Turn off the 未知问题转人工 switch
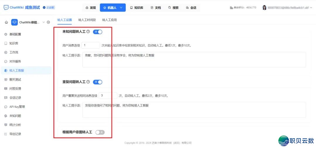The image size is (316, 148). pyautogui.click(x=97, y=32)
